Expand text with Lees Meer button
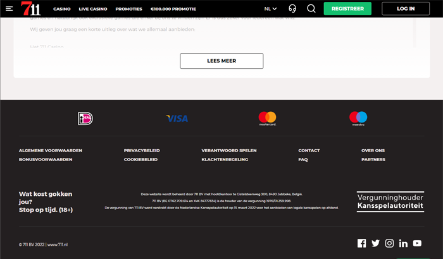443x259 pixels. [x=221, y=61]
